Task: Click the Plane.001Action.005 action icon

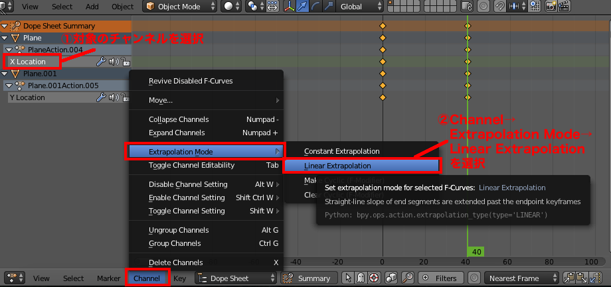Action: pos(20,86)
